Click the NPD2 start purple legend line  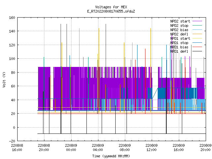click(197, 21)
